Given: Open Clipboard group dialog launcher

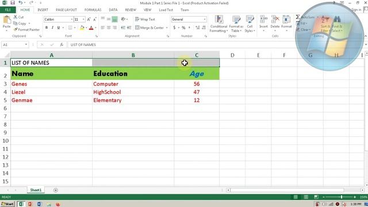Looking at the screenshot, I should pyautogui.click(x=40, y=36).
